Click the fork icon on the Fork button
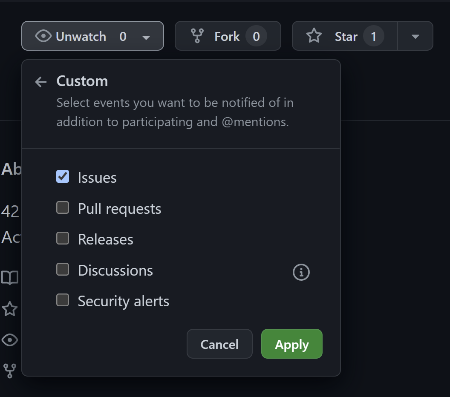This screenshot has width=450, height=397. (x=197, y=36)
